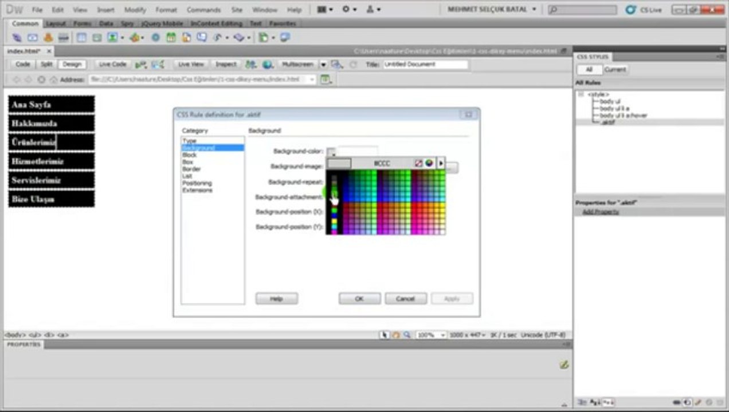Click the Refresh icon near Title field
This screenshot has height=412, width=729.
tap(353, 65)
